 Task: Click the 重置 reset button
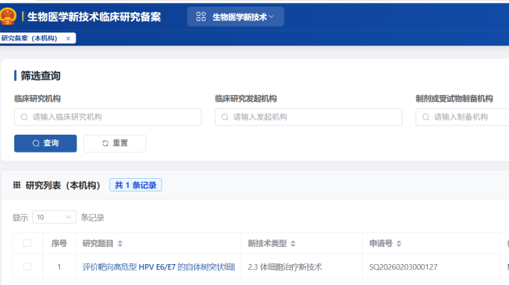[115, 143]
